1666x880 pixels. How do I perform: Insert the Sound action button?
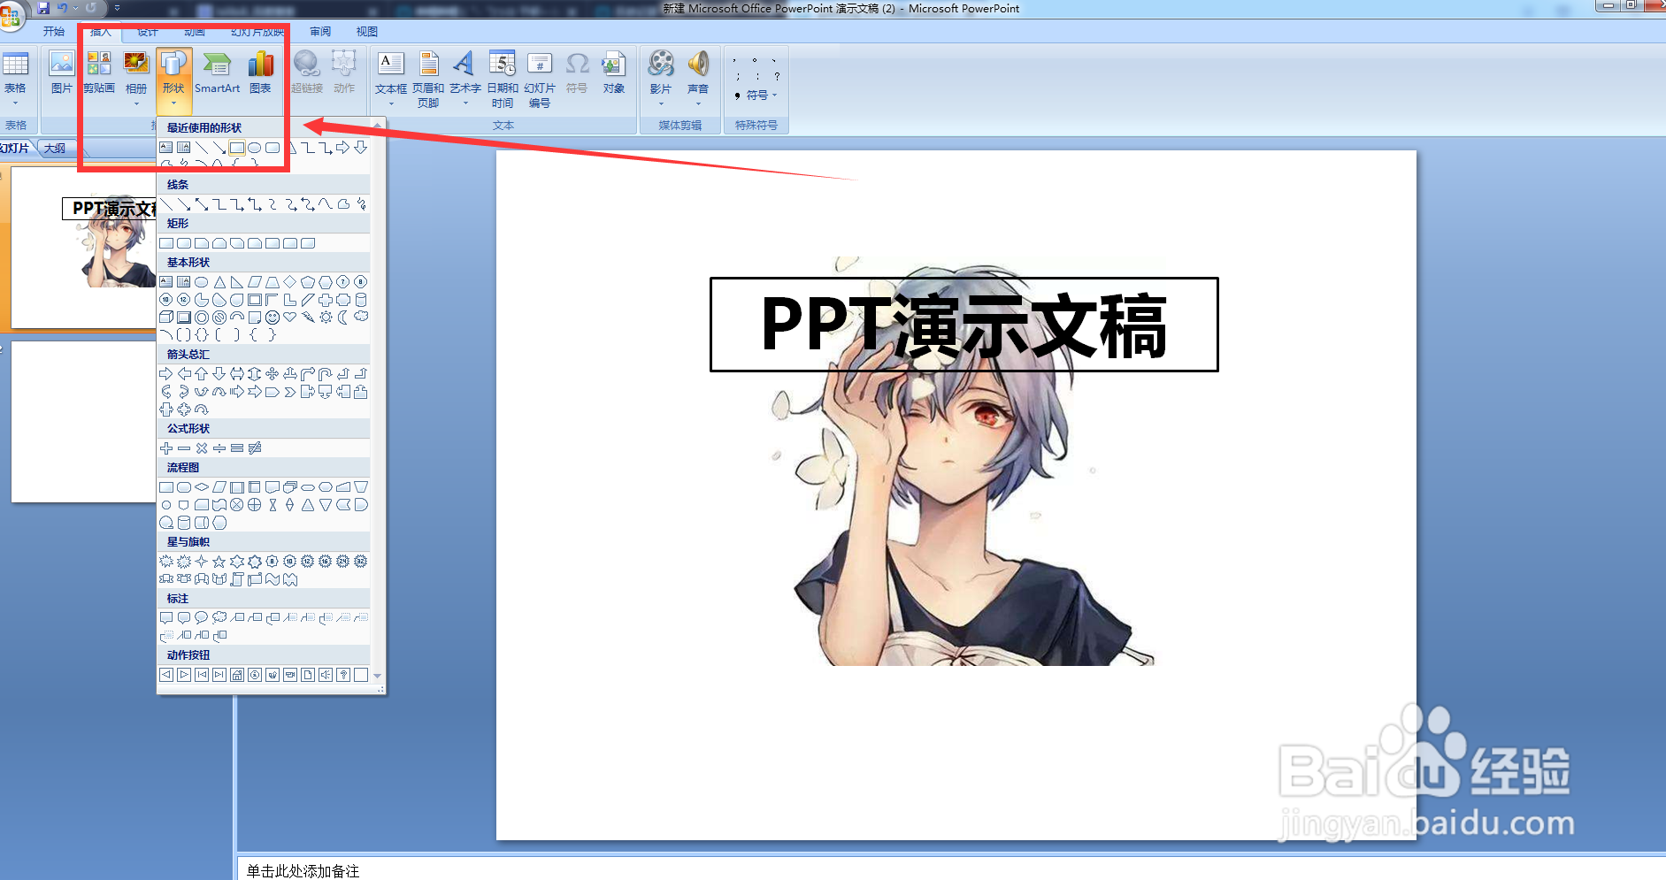(x=326, y=675)
